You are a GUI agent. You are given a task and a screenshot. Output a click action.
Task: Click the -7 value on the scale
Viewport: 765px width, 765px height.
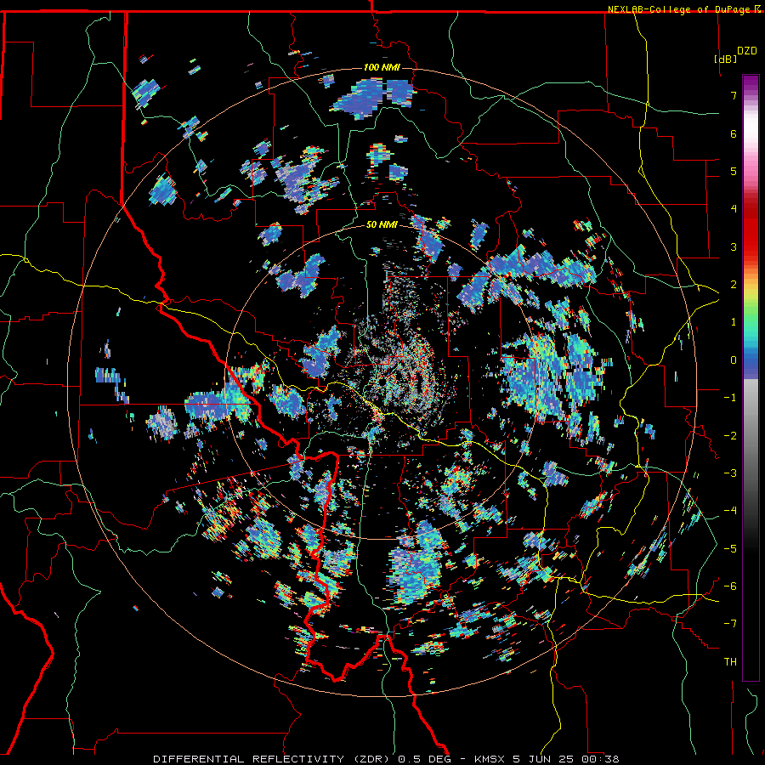(x=730, y=624)
